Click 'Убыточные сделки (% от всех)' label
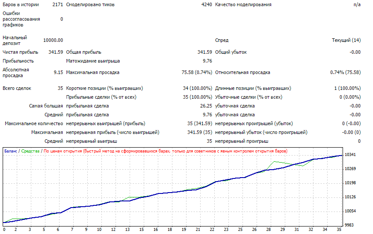Image resolution: width=373 pixels, height=234 pixels. (x=249, y=97)
